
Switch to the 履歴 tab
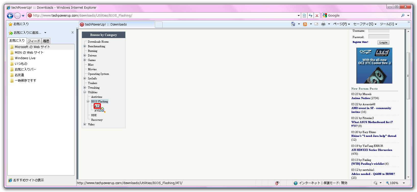46,41
